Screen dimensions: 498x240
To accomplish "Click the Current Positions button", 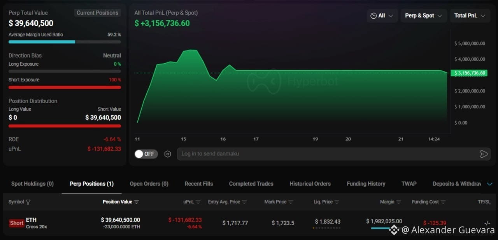I will tap(97, 13).
